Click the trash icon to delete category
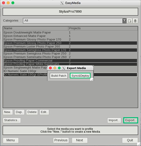The width and height of the screenshot is (141, 146). [135, 21]
